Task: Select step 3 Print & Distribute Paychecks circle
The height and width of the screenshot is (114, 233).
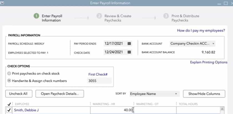Action: [166, 16]
